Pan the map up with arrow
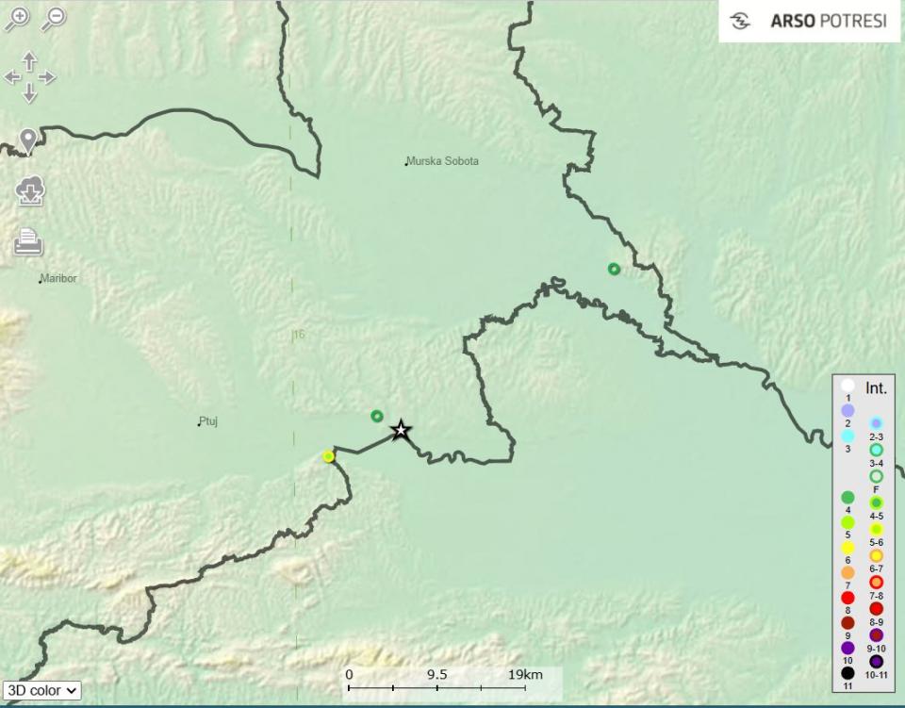905x708 pixels. [29, 61]
